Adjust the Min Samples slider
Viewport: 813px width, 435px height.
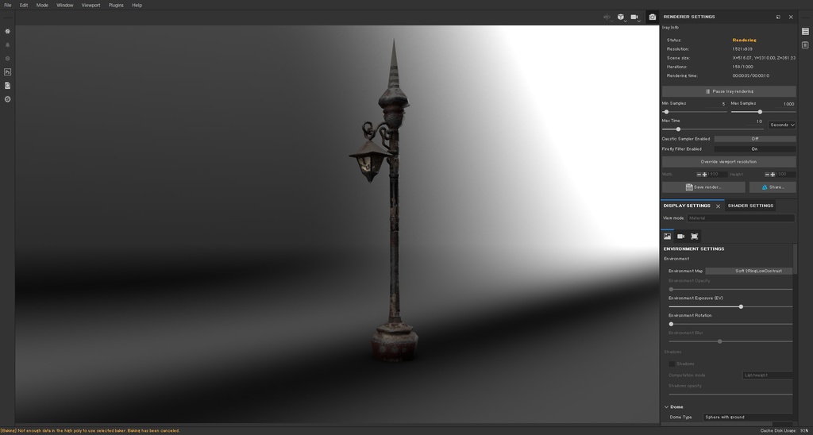coord(694,112)
